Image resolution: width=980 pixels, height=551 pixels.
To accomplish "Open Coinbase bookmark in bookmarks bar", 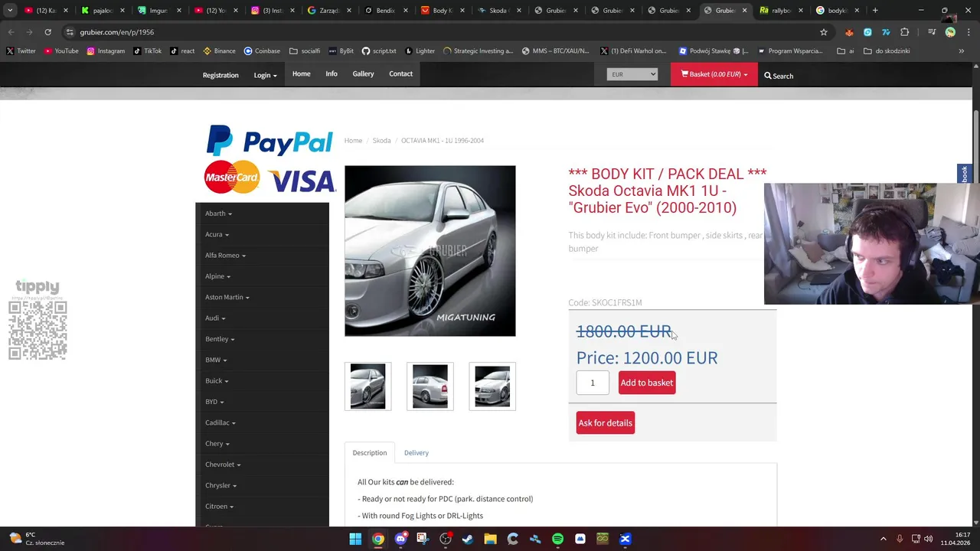I will pyautogui.click(x=262, y=51).
